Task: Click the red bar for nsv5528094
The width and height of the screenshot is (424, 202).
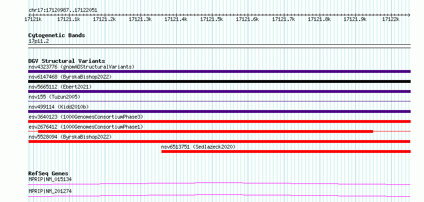Action: pyautogui.click(x=219, y=141)
